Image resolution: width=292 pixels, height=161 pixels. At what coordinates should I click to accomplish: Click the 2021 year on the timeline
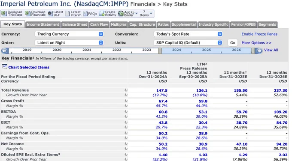[87, 50]
